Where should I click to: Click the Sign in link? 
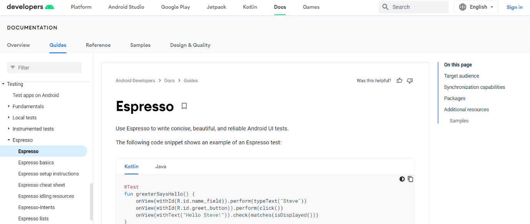pyautogui.click(x=515, y=7)
